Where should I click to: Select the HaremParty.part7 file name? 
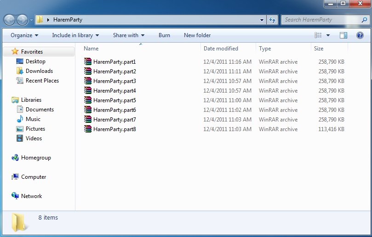[x=114, y=120]
